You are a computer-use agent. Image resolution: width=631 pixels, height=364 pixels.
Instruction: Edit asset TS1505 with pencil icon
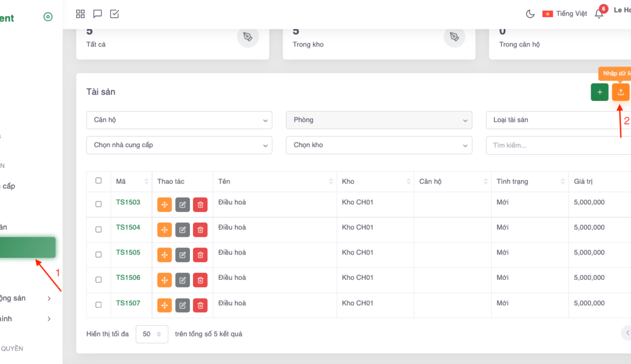182,255
